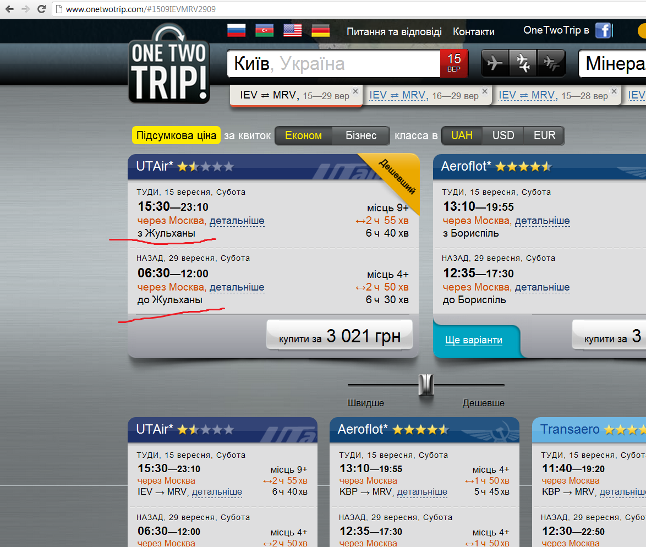Select the round-trip planes icon
The image size is (646, 547).
(523, 63)
